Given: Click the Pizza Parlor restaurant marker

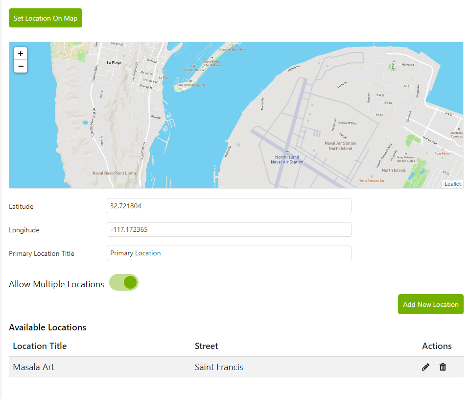Looking at the screenshot, I should pos(442,150).
